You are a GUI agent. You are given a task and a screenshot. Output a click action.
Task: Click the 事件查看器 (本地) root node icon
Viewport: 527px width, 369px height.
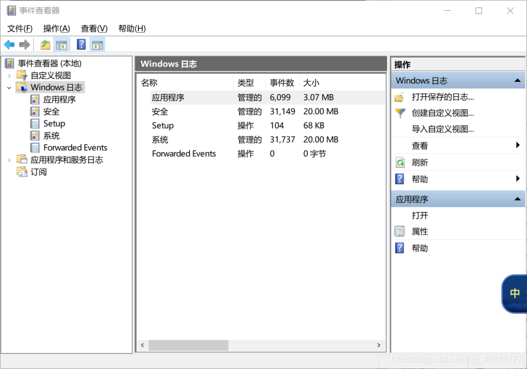click(10, 63)
